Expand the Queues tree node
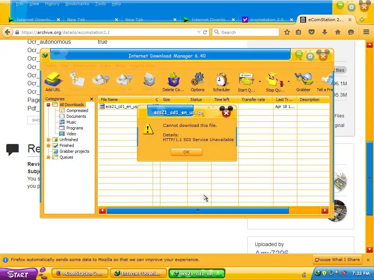 click(49, 157)
